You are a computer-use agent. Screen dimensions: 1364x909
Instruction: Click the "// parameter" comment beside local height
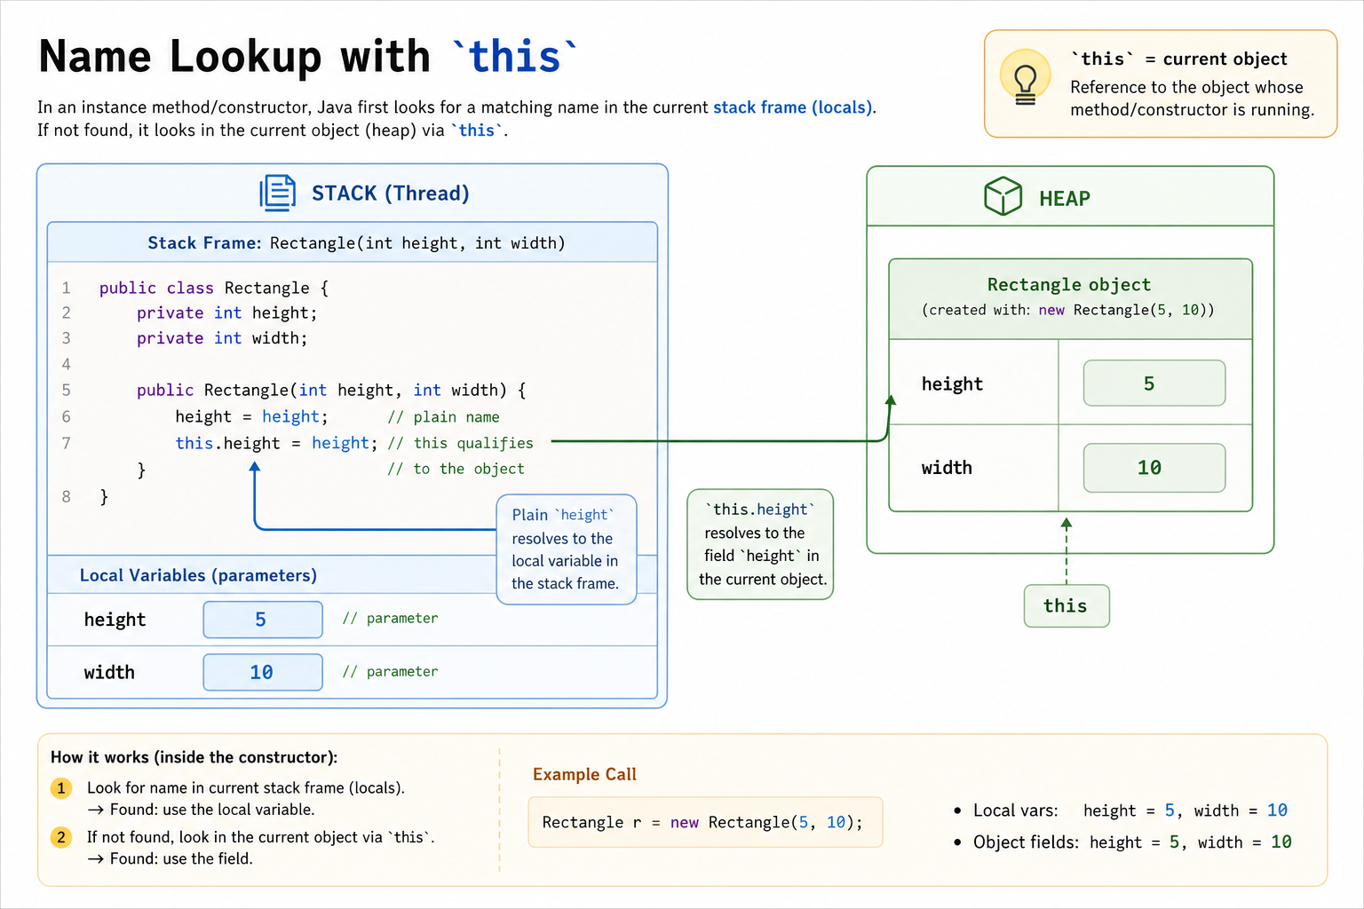[391, 619]
